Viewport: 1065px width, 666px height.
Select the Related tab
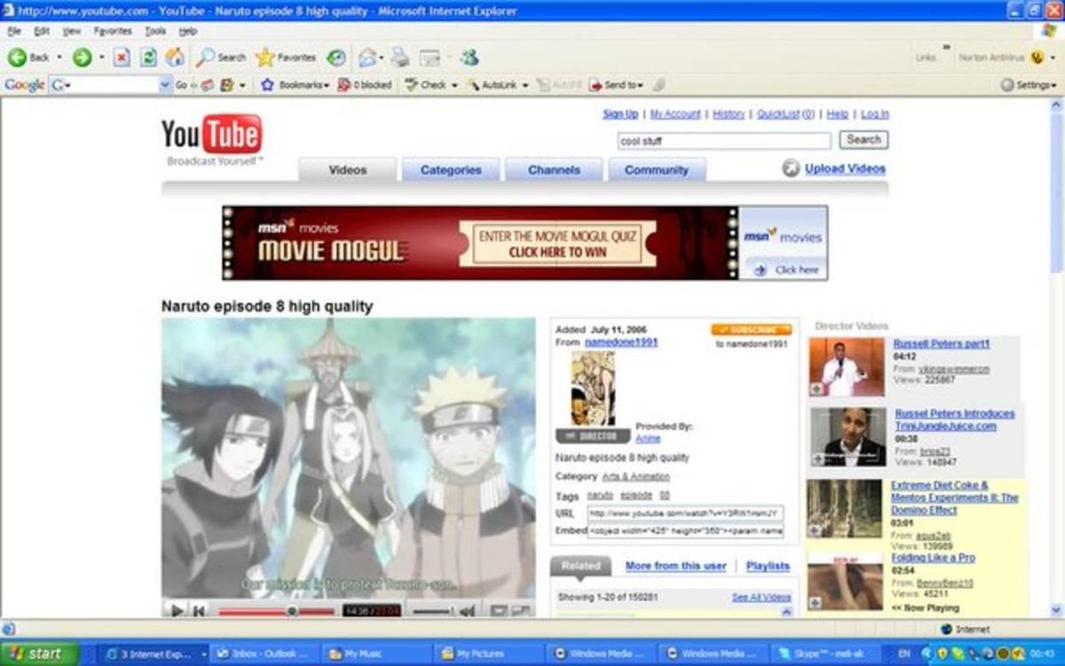click(x=581, y=566)
